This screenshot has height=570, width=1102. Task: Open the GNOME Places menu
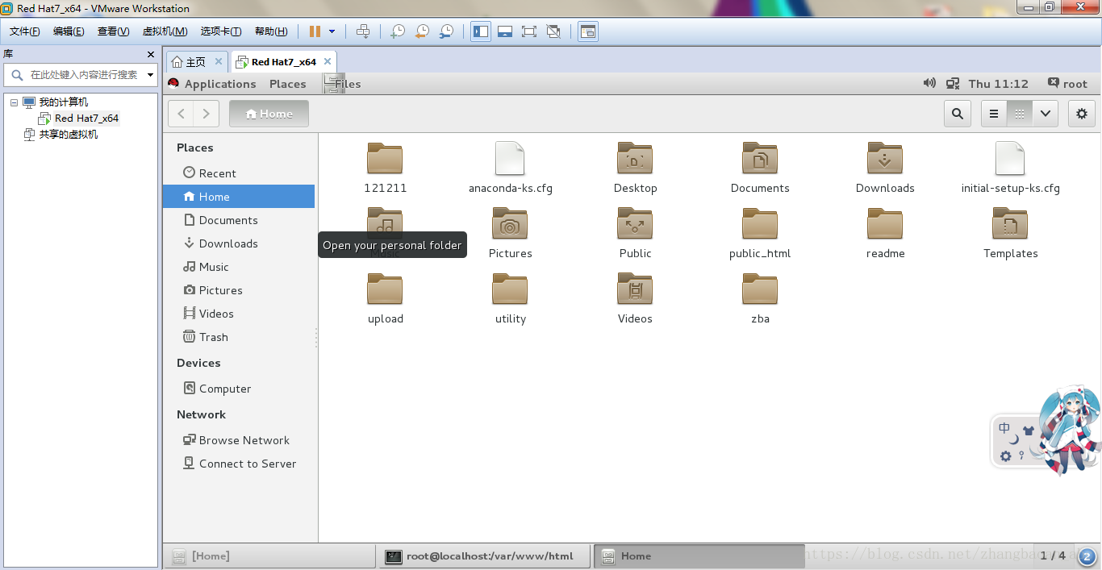click(x=287, y=84)
